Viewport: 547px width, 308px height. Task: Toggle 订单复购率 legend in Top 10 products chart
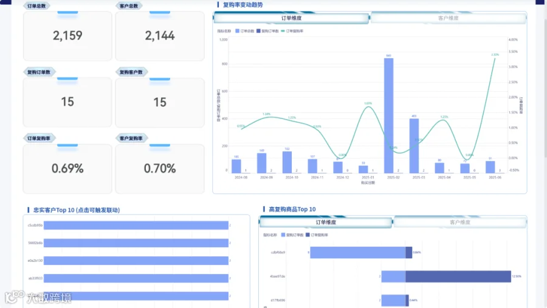(x=317, y=235)
